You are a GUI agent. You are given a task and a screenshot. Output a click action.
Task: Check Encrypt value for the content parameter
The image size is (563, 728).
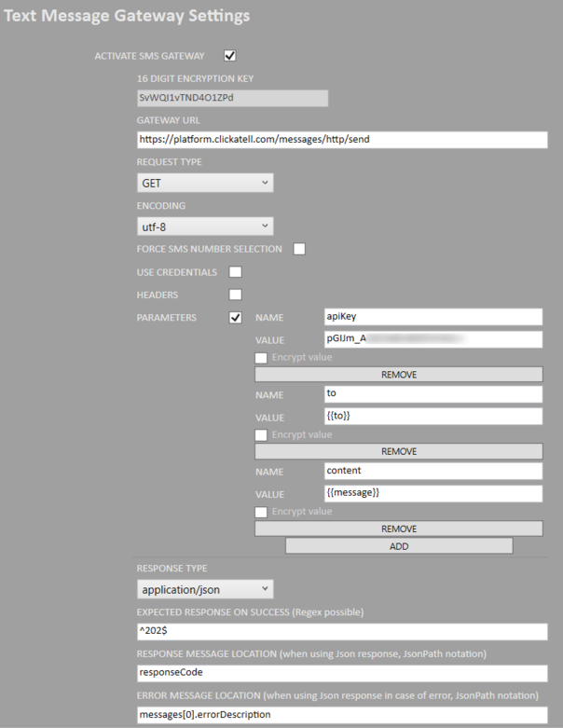click(262, 511)
